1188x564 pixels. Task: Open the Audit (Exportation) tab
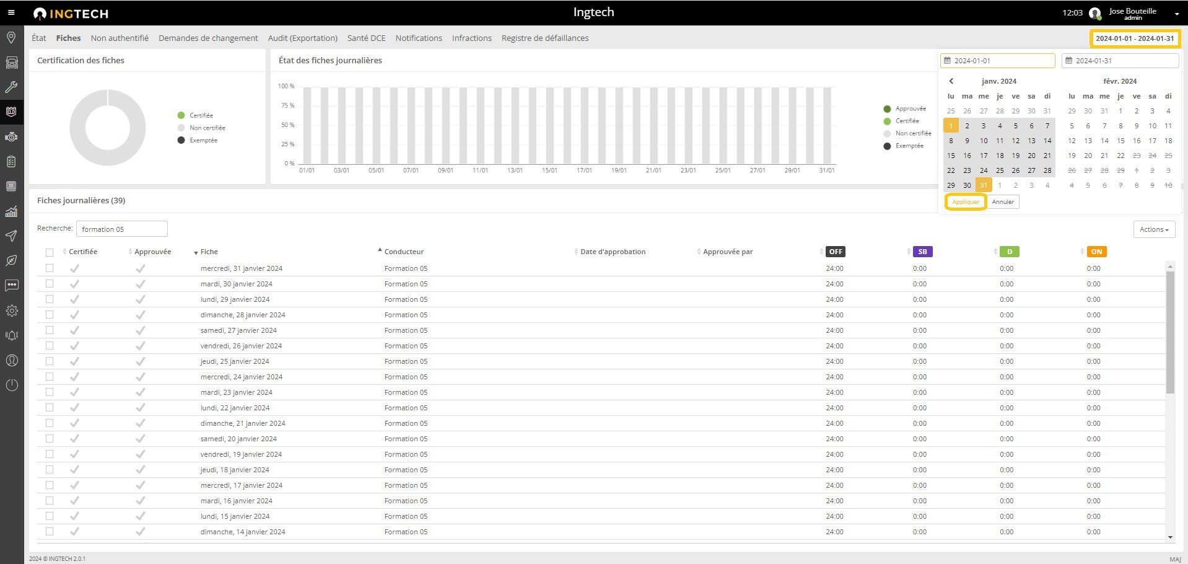(302, 38)
